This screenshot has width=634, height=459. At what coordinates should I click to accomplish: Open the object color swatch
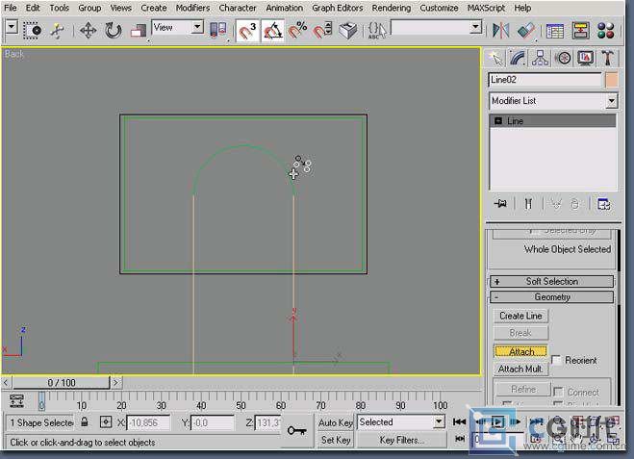[611, 80]
